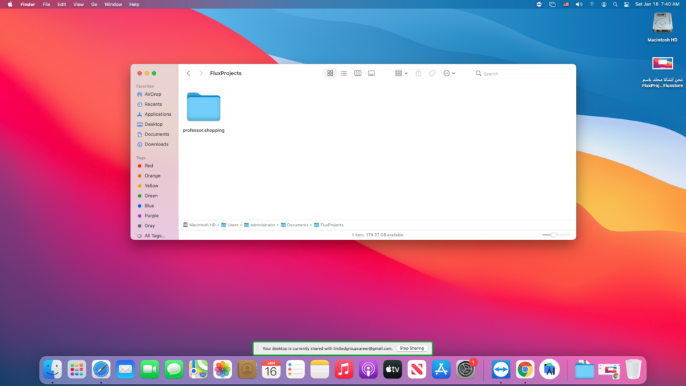
Task: Open Launchpad from the Dock
Action: [x=77, y=370]
